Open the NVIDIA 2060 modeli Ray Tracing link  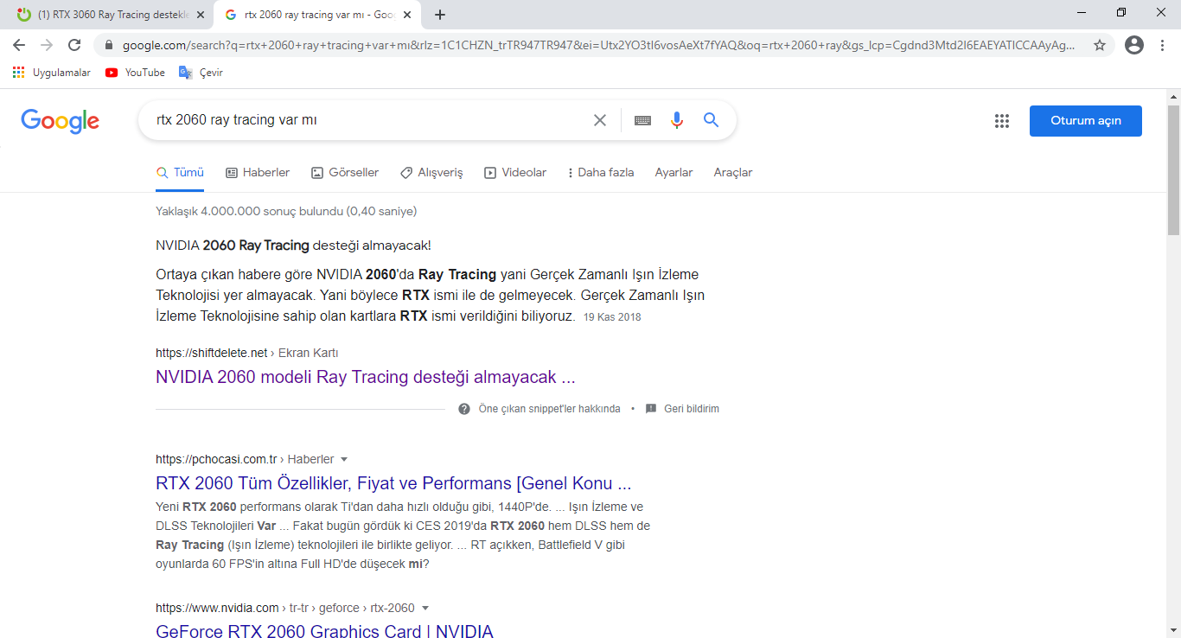(x=366, y=377)
